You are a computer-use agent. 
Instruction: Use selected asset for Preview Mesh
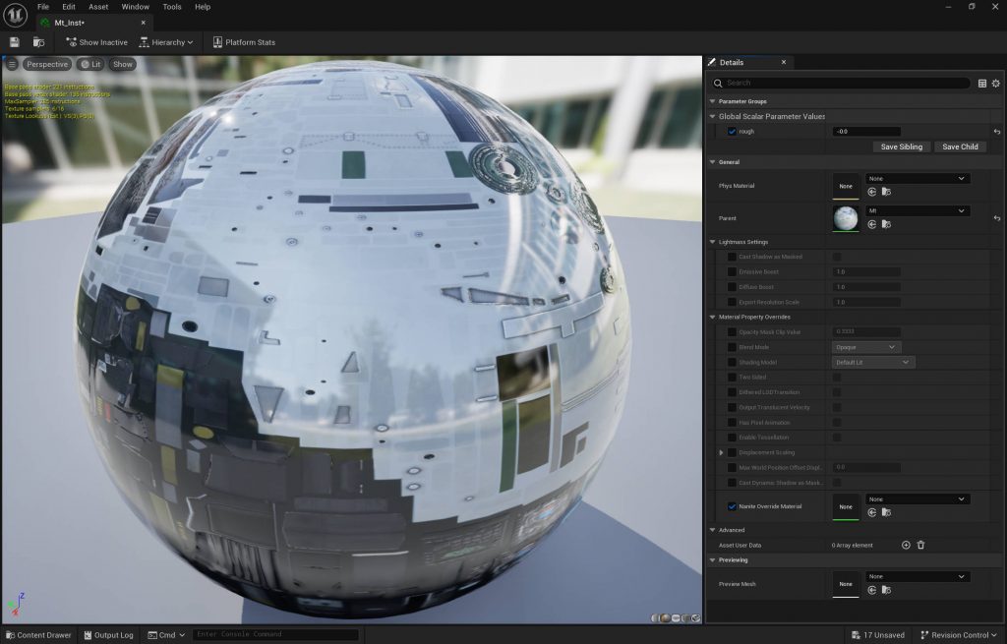(x=871, y=589)
